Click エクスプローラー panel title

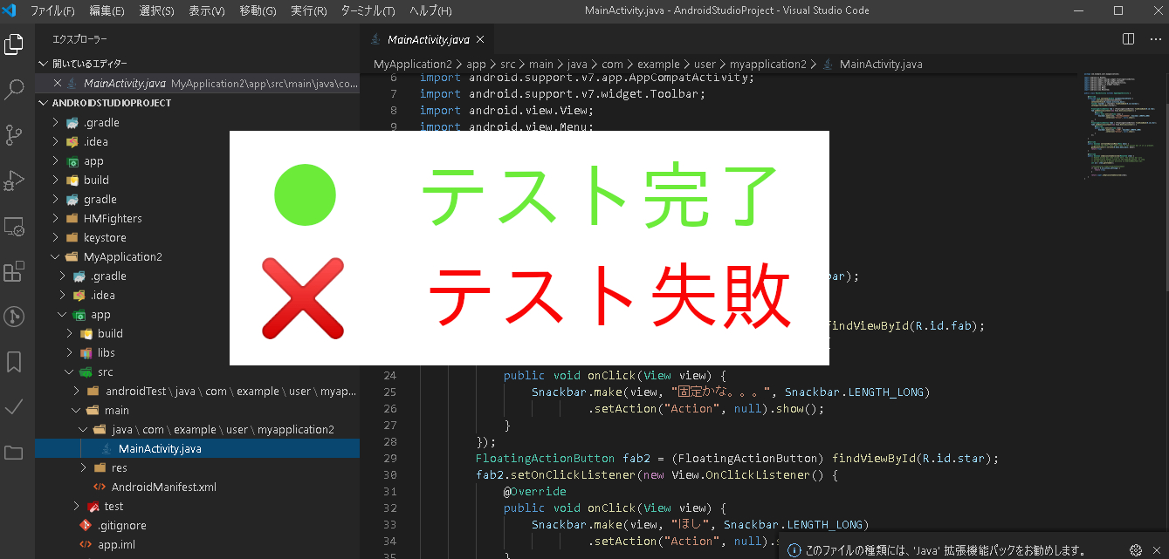coord(79,39)
